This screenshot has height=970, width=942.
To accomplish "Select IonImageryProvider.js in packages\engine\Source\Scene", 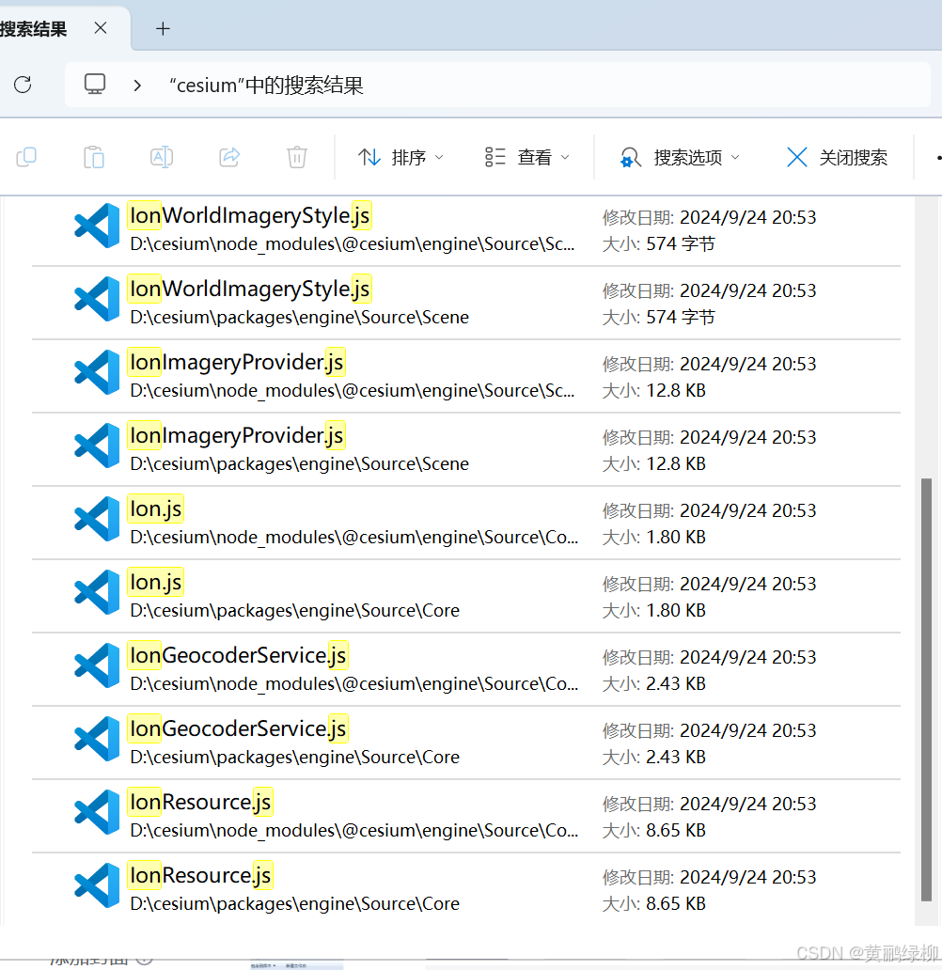I will pyautogui.click(x=465, y=449).
